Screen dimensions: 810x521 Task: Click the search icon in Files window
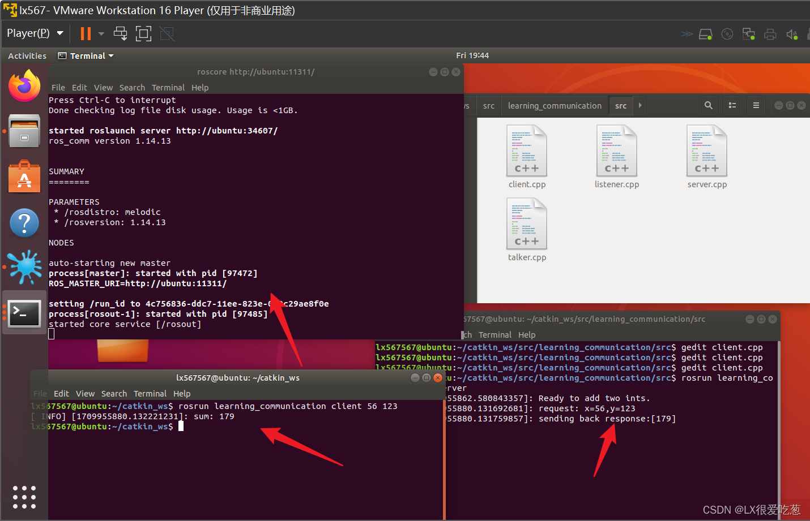coord(709,105)
